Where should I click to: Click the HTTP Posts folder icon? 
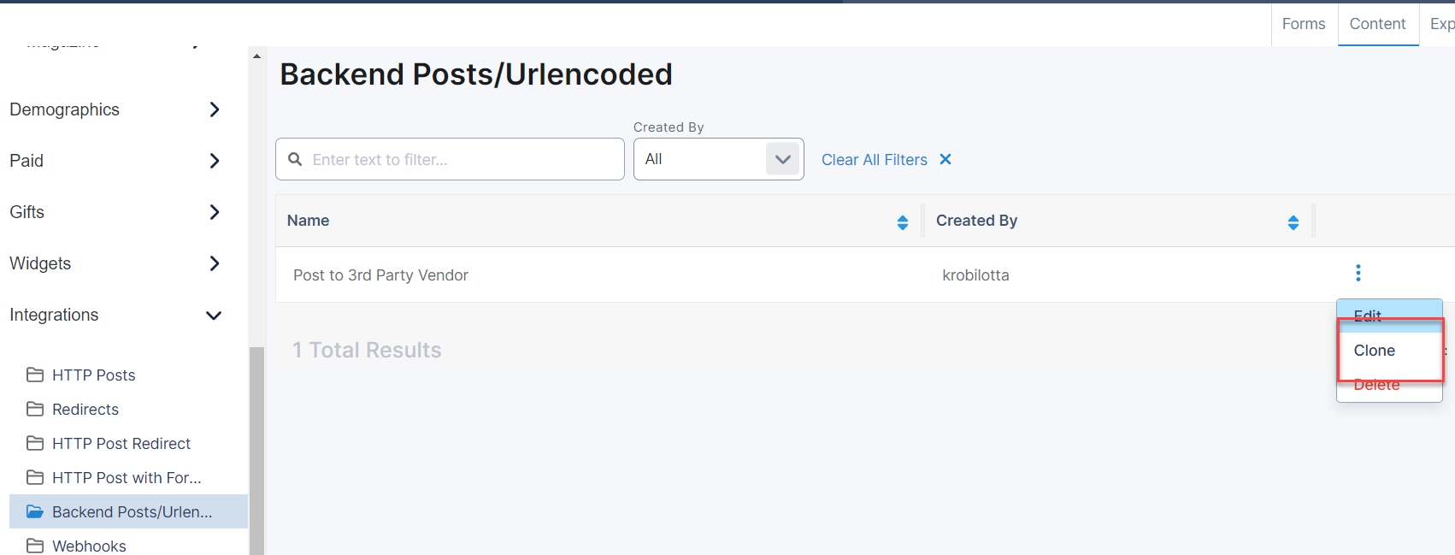pyautogui.click(x=35, y=375)
